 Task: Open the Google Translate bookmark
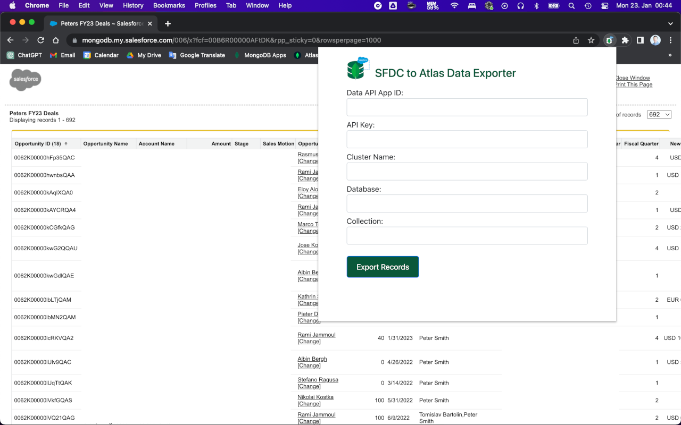[197, 55]
